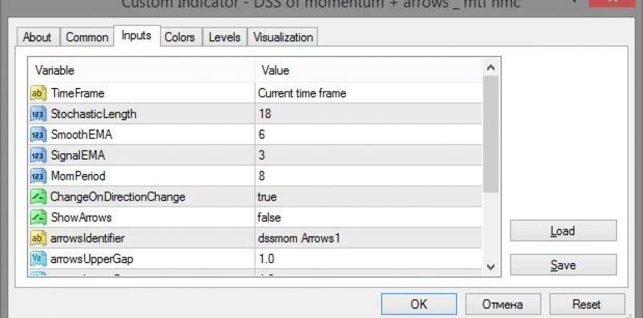
Task: Click the SmoothEMA integer icon
Action: click(x=38, y=135)
